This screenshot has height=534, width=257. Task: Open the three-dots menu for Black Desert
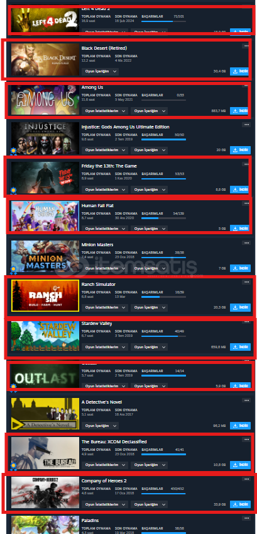246,46
